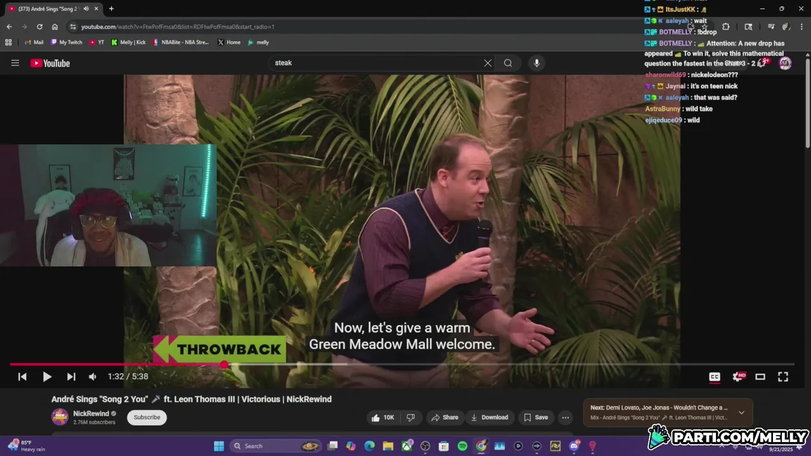
Task: Open Discord from taskbar
Action: coord(574,446)
